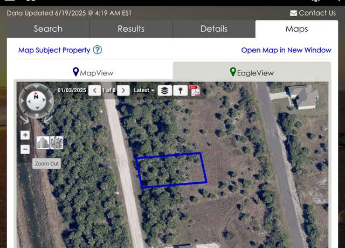The width and height of the screenshot is (345, 248).
Task: Click the Contact Us link
Action: (x=313, y=13)
